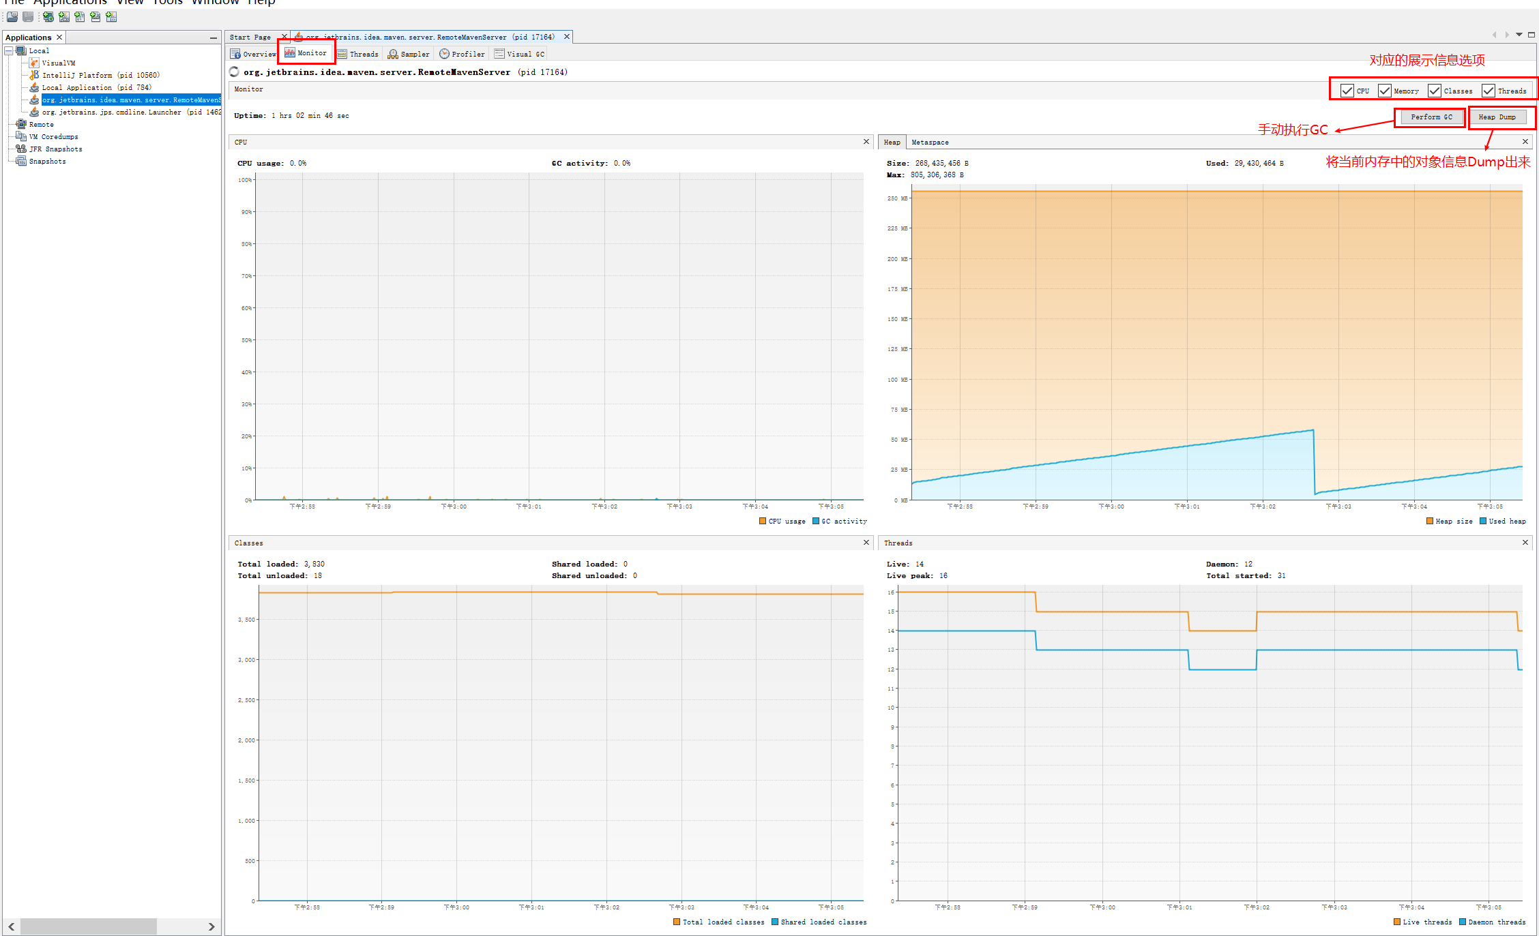
Task: Click the Uptime value text
Action: click(x=310, y=116)
